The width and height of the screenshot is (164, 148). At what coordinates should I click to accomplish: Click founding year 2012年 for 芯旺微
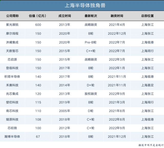65,128
